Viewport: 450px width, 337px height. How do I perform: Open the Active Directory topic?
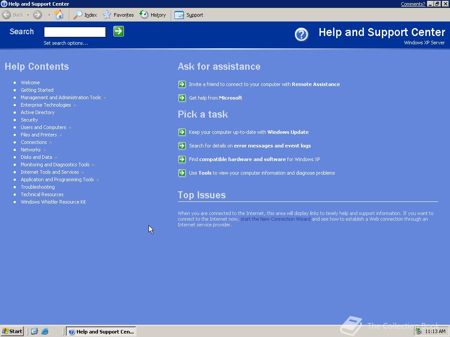coord(38,112)
